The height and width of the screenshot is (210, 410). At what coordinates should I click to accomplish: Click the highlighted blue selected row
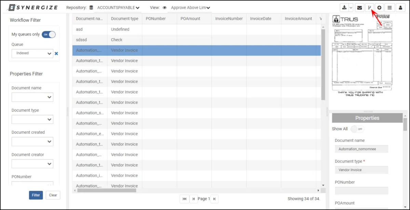[196, 50]
